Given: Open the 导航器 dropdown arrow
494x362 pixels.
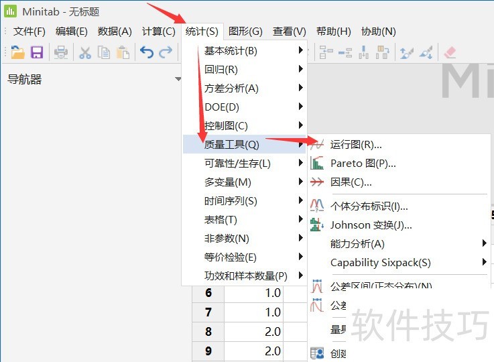Looking at the screenshot, I should click(x=178, y=79).
